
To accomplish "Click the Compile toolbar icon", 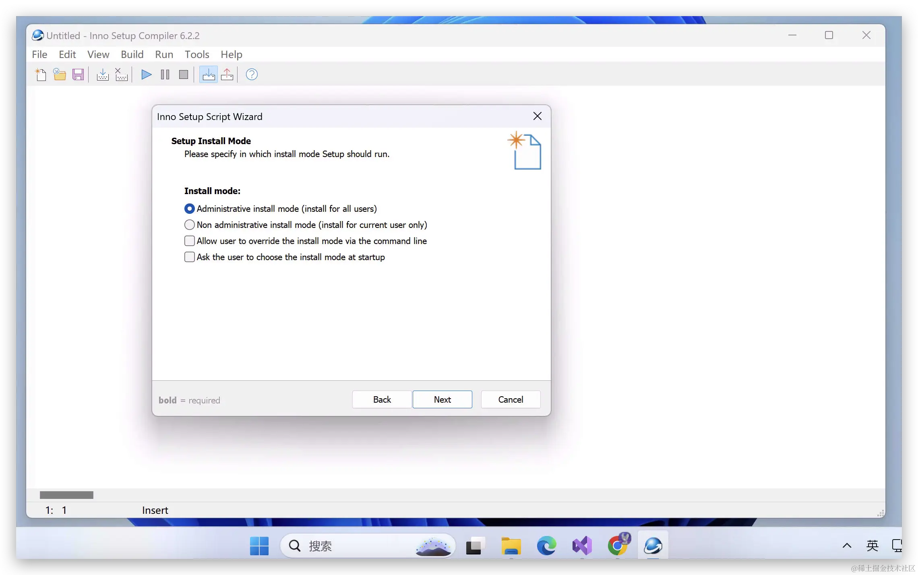I will point(103,74).
